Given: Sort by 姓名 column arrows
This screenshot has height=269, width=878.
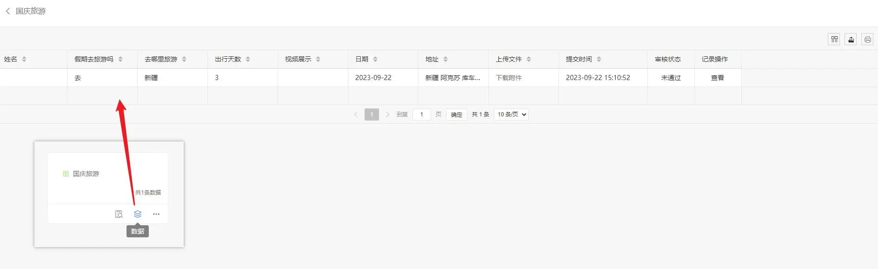Looking at the screenshot, I should pyautogui.click(x=24, y=59).
